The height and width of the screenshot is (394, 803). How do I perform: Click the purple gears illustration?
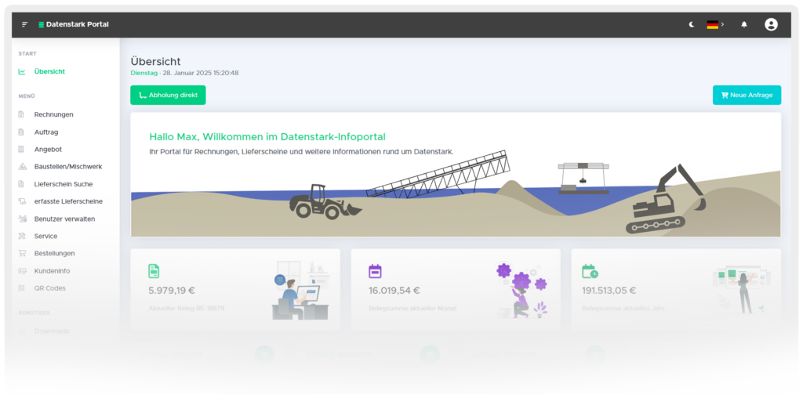522,290
